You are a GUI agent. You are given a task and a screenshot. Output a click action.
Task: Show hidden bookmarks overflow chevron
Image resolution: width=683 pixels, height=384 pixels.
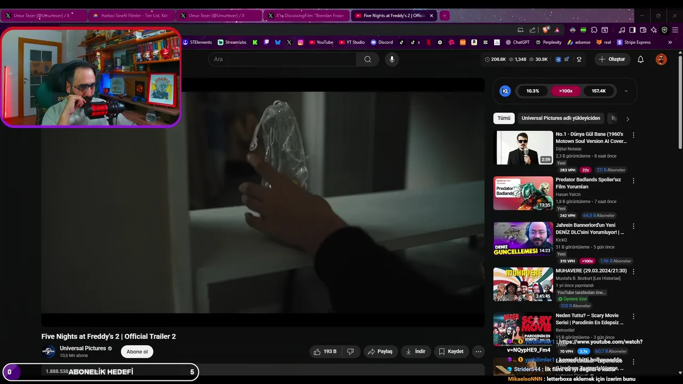(670, 42)
